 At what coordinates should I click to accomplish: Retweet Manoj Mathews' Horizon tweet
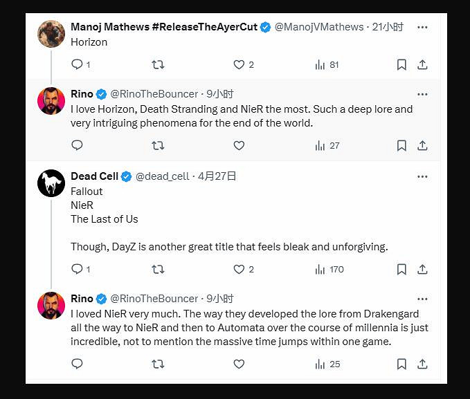tap(158, 64)
